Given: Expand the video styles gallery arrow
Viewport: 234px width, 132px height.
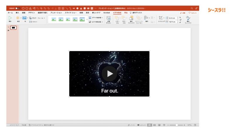Looking at the screenshot, I should pyautogui.click(x=87, y=19).
